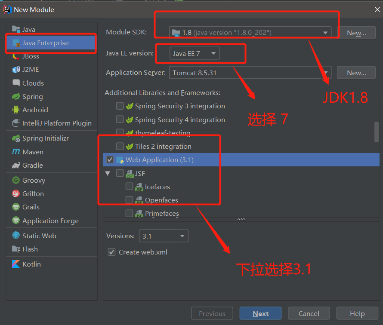This screenshot has width=383, height=325.
Task: Open the Application Server Tomcat dropdown
Action: click(x=250, y=73)
